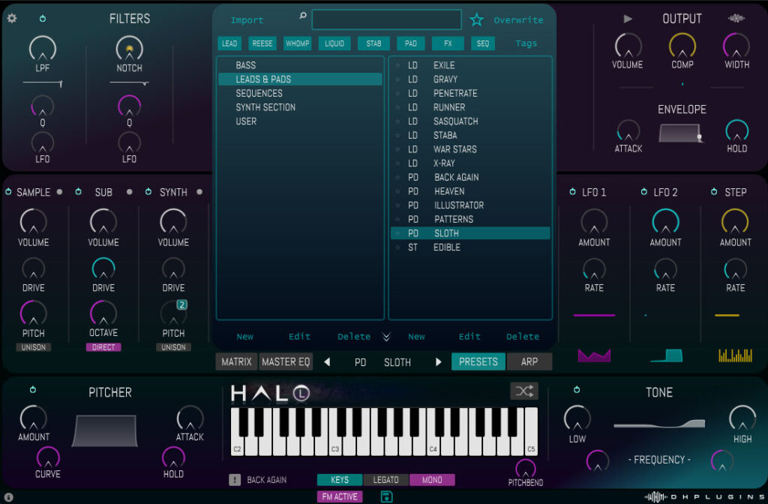Click Delete under the preset list
Screen dimensions: 768x504
(x=523, y=337)
